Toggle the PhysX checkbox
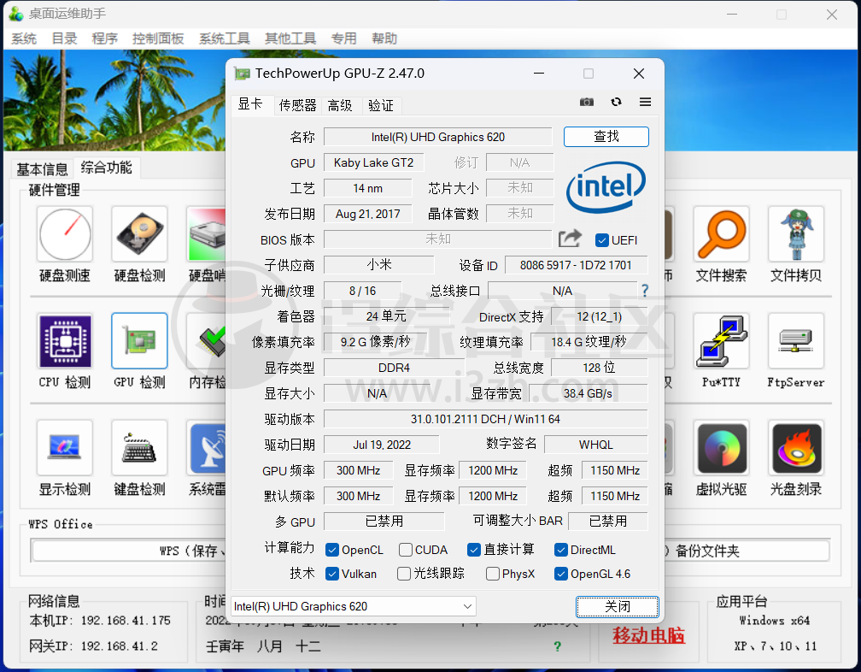This screenshot has height=672, width=861. click(493, 574)
